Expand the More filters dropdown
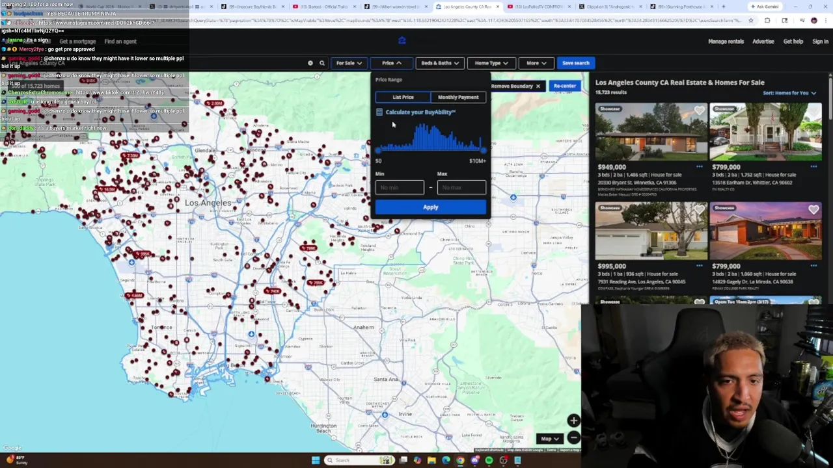This screenshot has width=833, height=468. tap(536, 63)
